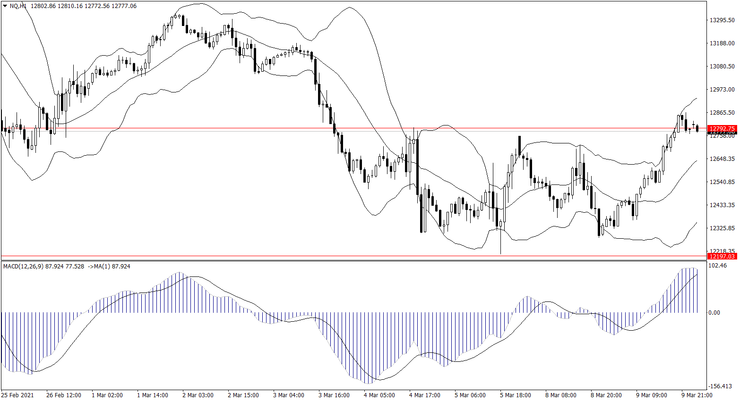Click the 8 Mar 08:00 time label
Screen dimensions: 740x401
tap(561, 395)
